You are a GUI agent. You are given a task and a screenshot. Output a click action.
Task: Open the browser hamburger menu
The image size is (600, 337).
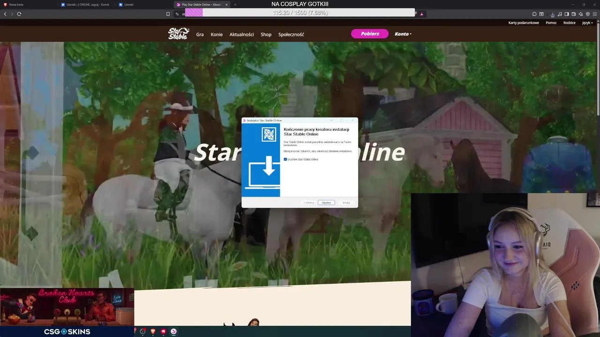pyautogui.click(x=594, y=14)
